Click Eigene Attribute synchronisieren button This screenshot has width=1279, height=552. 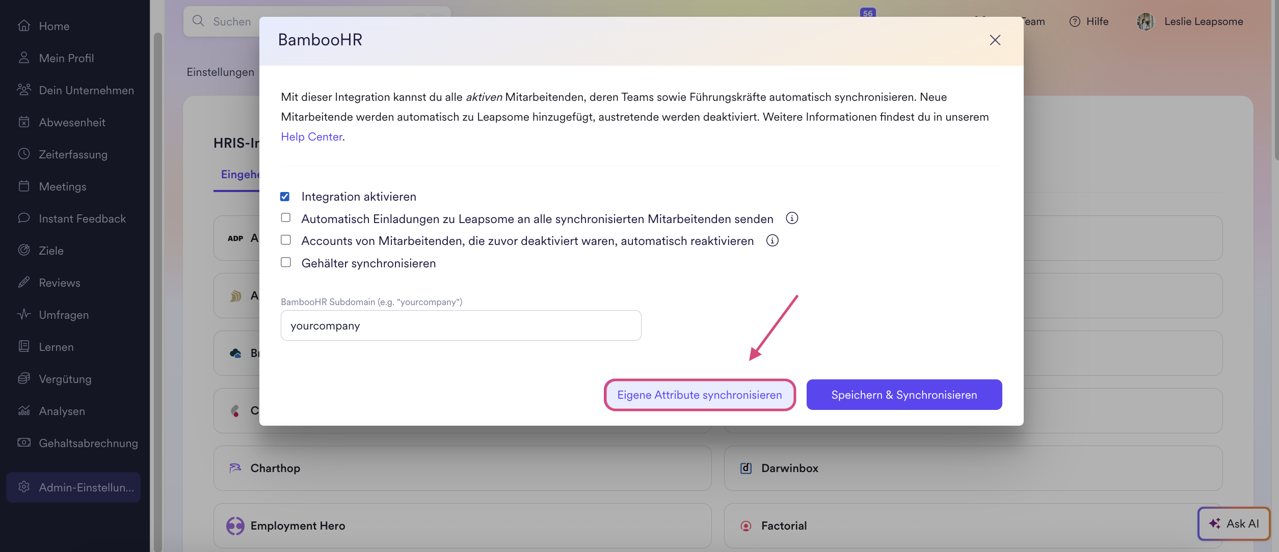coord(699,395)
